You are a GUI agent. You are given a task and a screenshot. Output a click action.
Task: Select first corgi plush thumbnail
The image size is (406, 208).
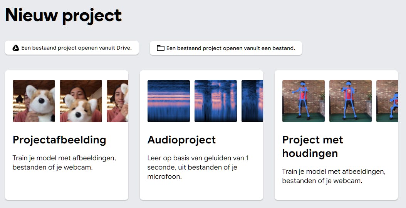pos(34,101)
